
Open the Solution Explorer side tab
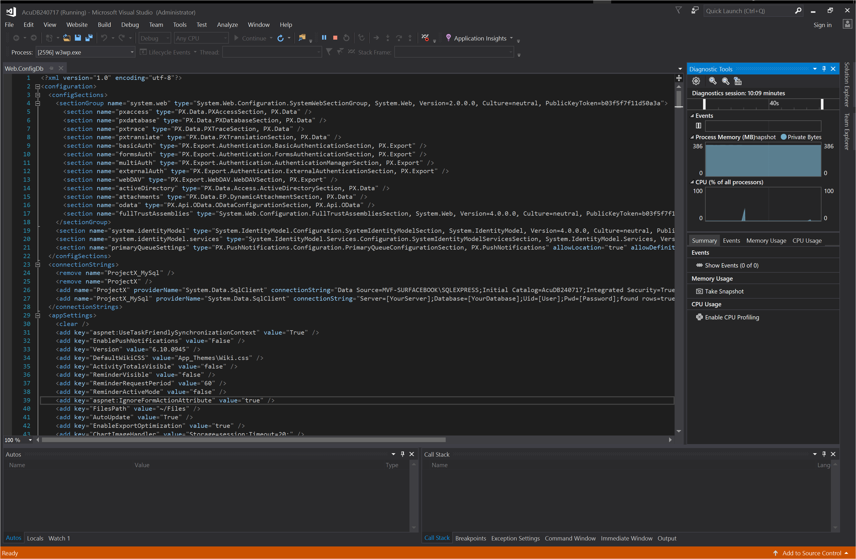[x=847, y=84]
